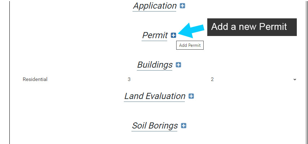This screenshot has height=144, width=308.
Task: Open the Land Evaluation heading
Action: 155,96
